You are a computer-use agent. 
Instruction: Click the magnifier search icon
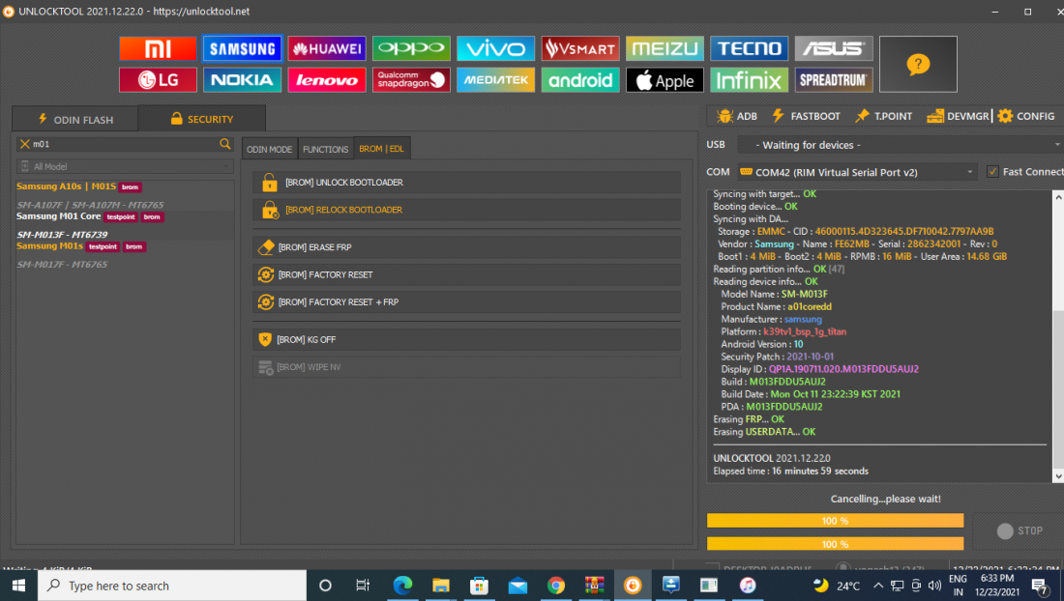tap(225, 144)
